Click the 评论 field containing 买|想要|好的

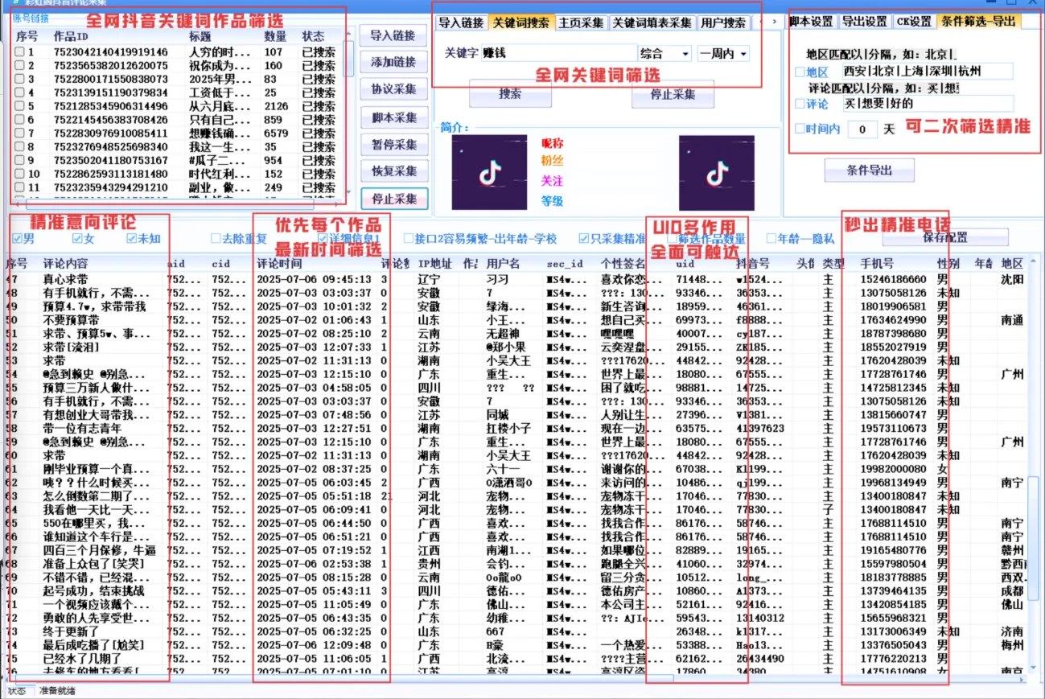point(927,104)
